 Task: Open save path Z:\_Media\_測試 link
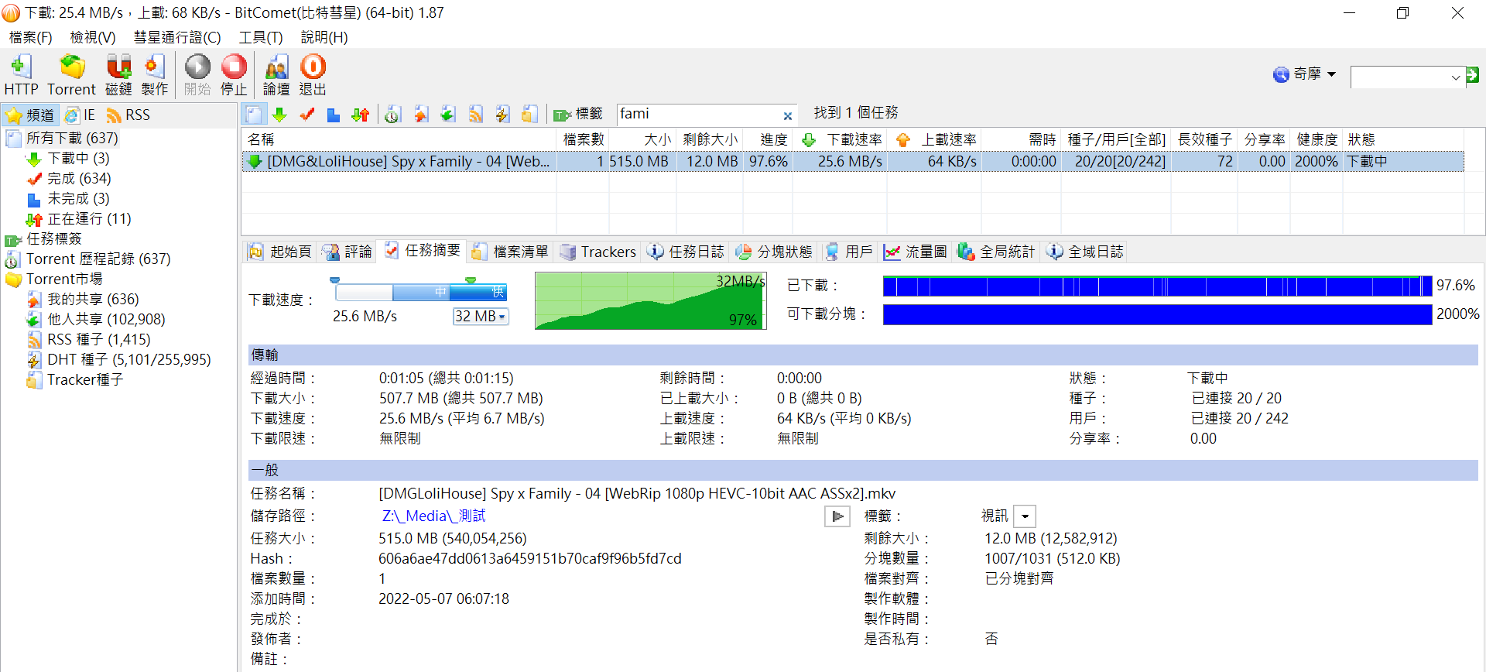pyautogui.click(x=433, y=516)
